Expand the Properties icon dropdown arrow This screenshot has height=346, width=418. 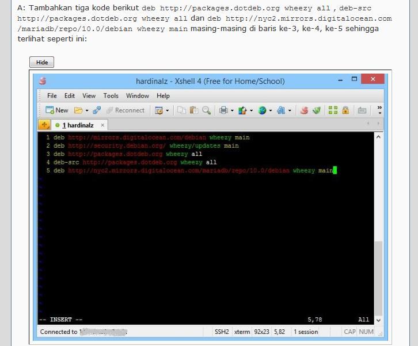(x=168, y=110)
